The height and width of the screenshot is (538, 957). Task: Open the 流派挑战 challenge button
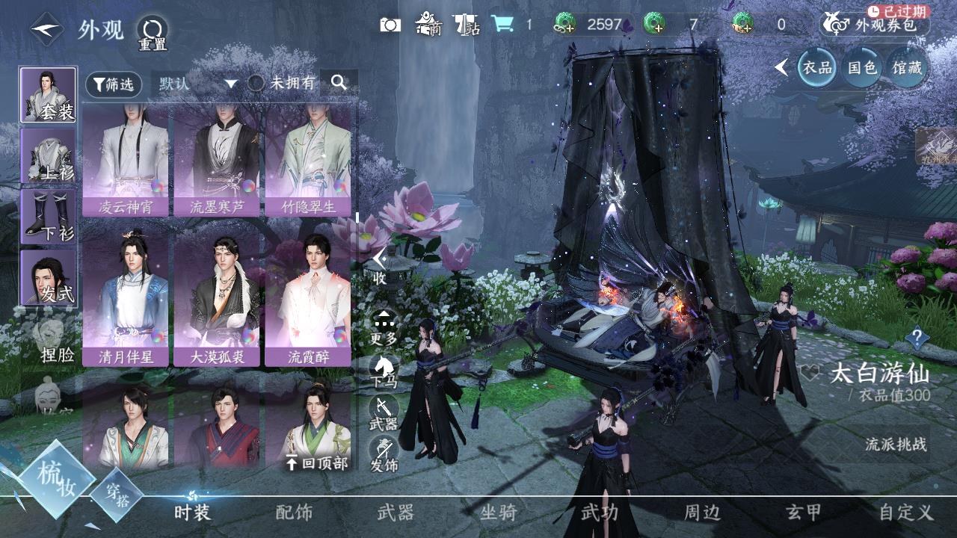point(896,445)
